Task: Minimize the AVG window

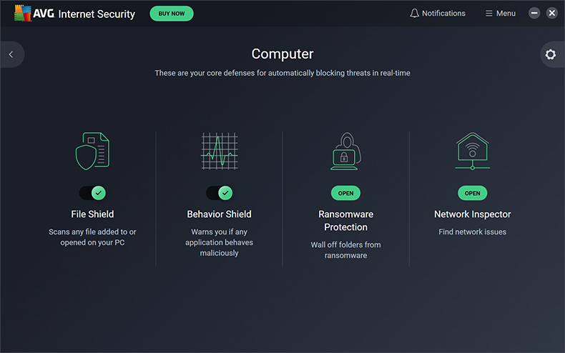Action: (534, 14)
